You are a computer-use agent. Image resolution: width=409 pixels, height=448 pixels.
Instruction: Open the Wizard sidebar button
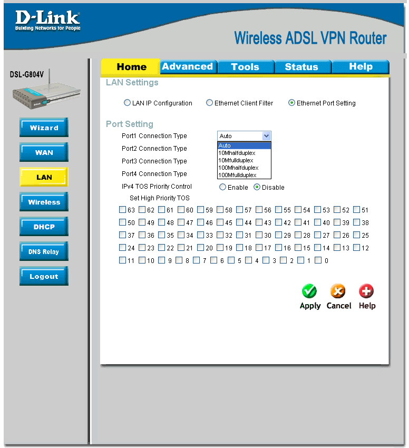[44, 128]
